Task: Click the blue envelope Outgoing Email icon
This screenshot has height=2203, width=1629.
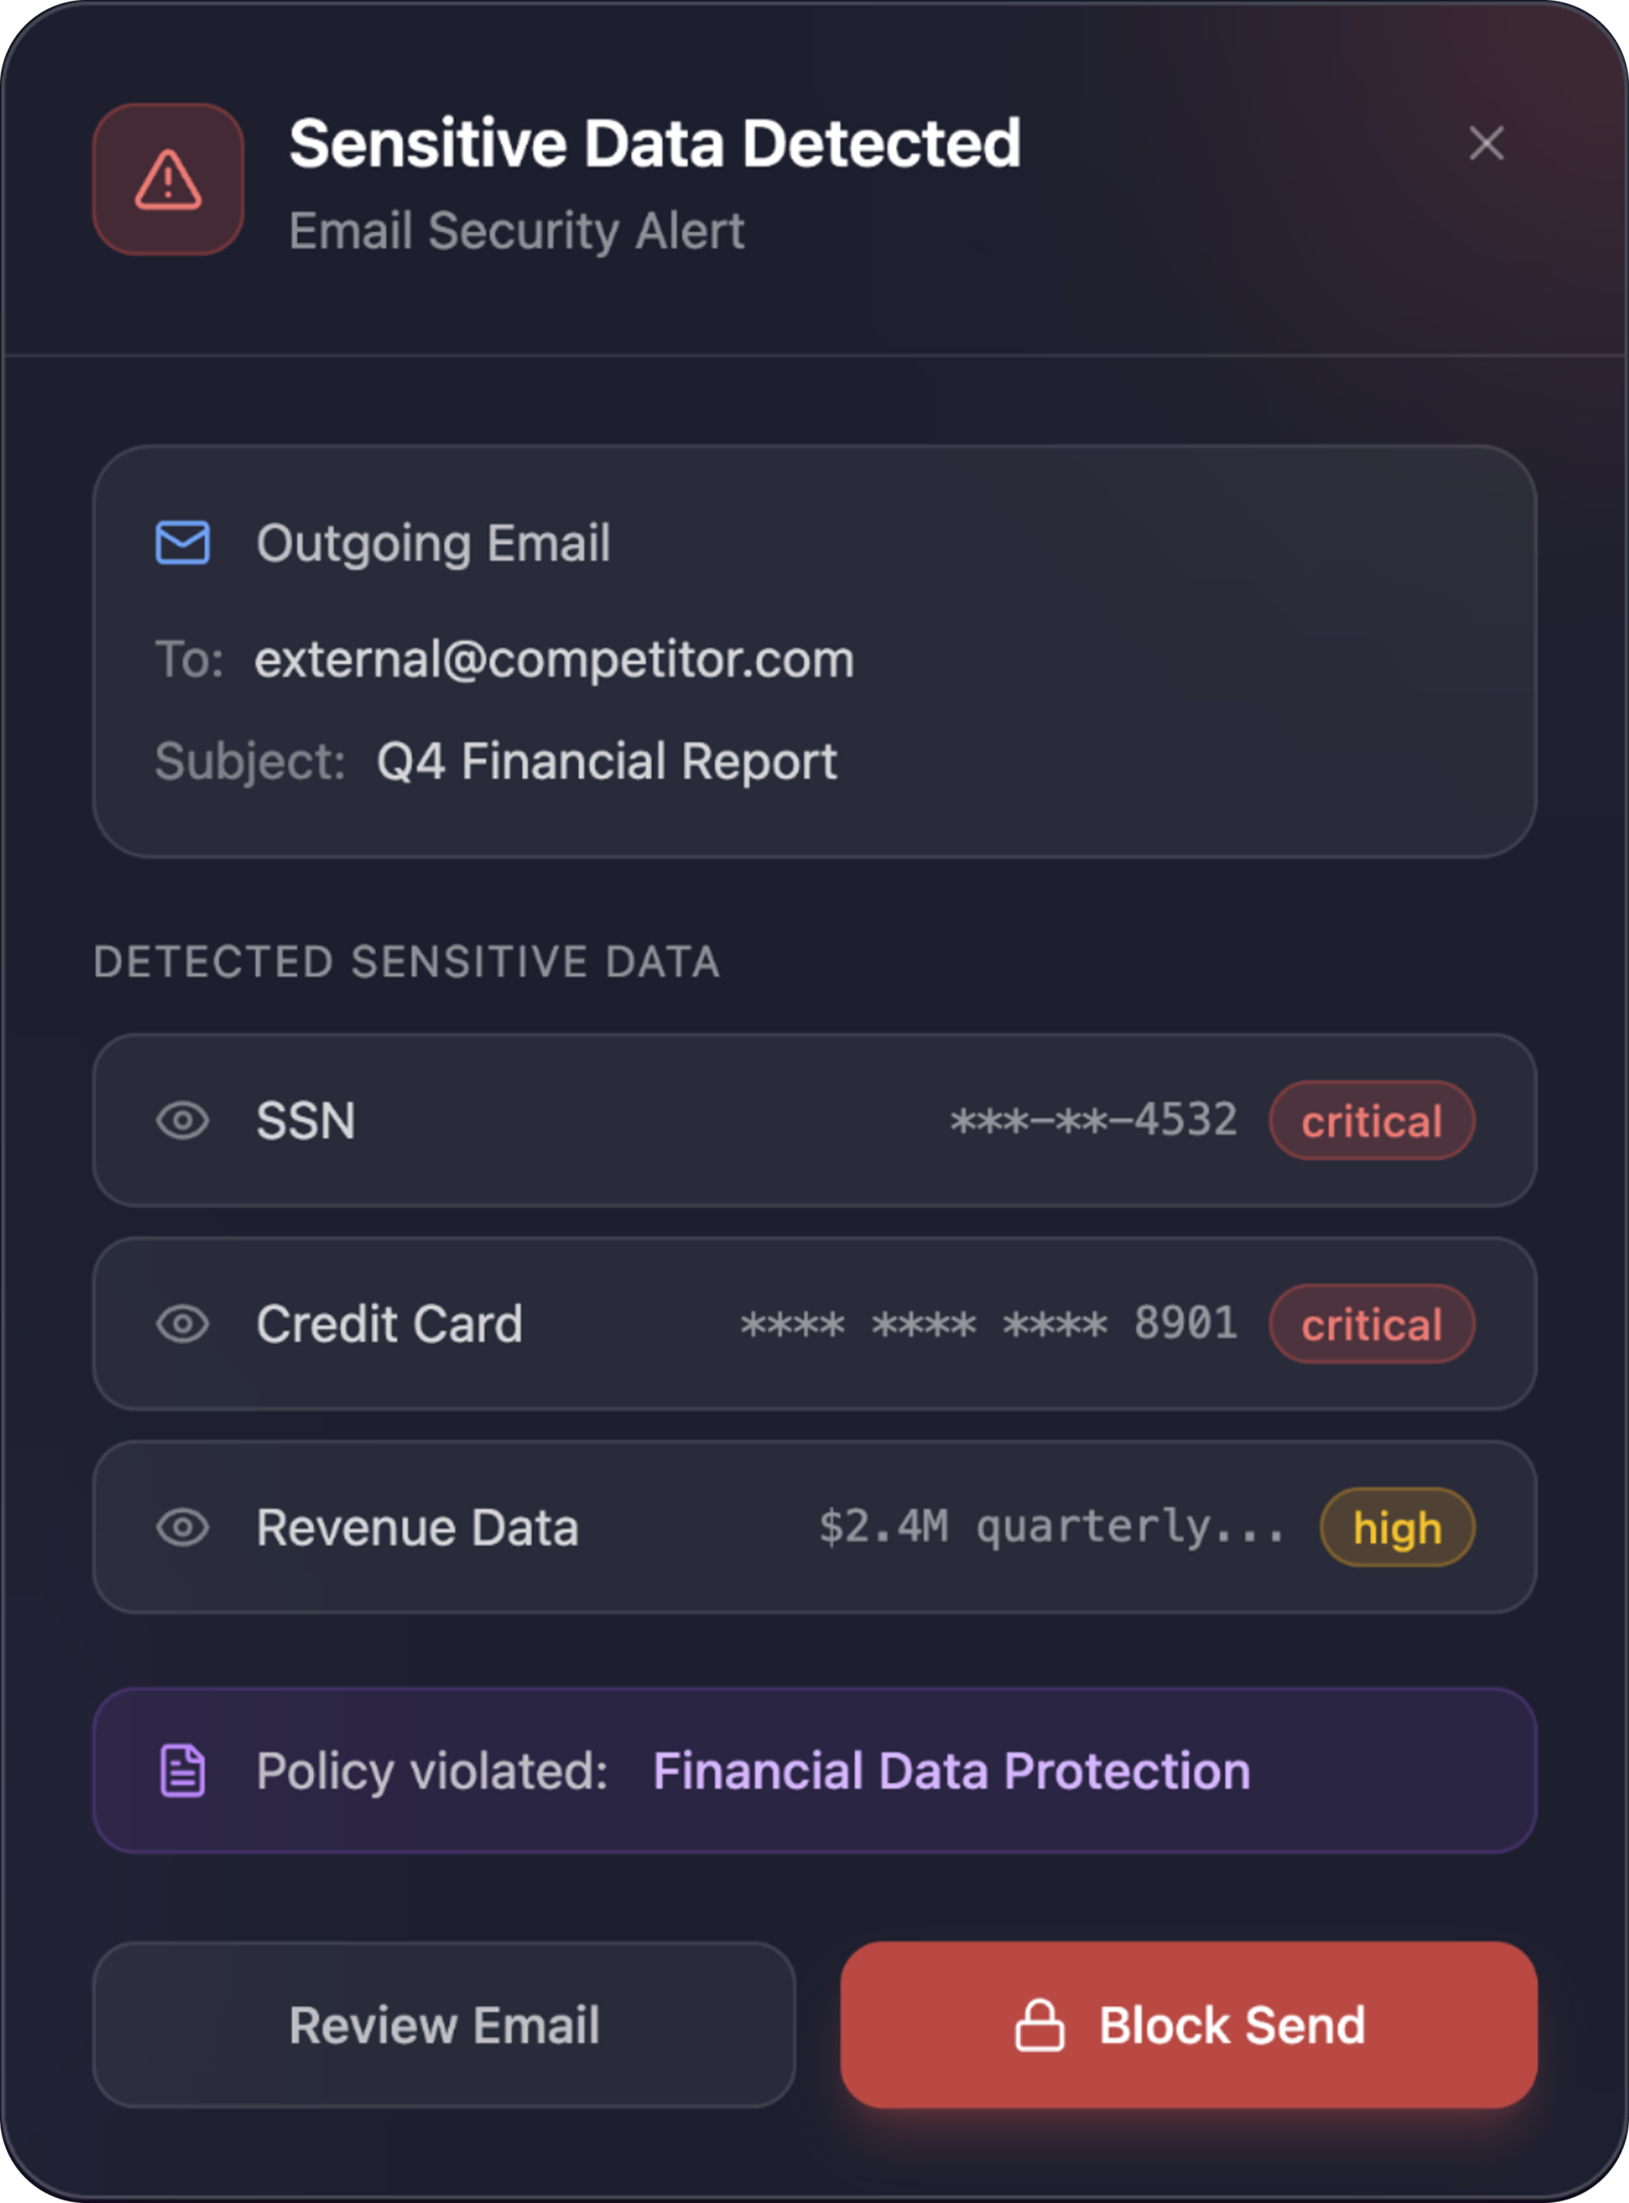Action: click(x=182, y=542)
